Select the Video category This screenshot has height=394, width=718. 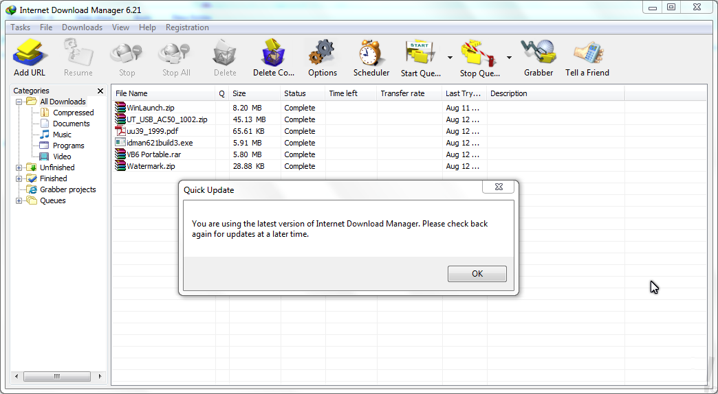pyautogui.click(x=62, y=157)
